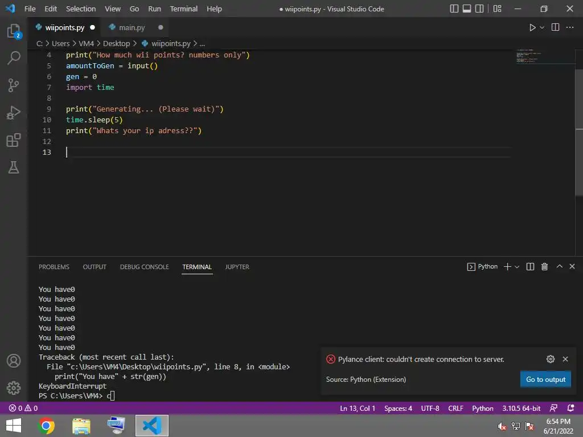Click the editor minimap preview
Viewport: 583px width, 437px height.
tap(545, 56)
